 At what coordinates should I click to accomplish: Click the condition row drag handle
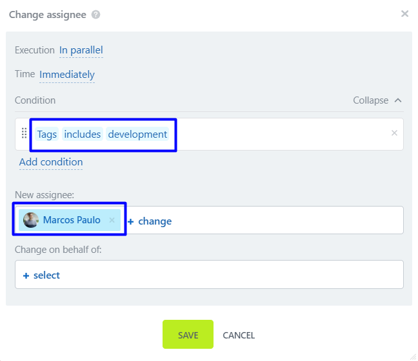click(25, 133)
